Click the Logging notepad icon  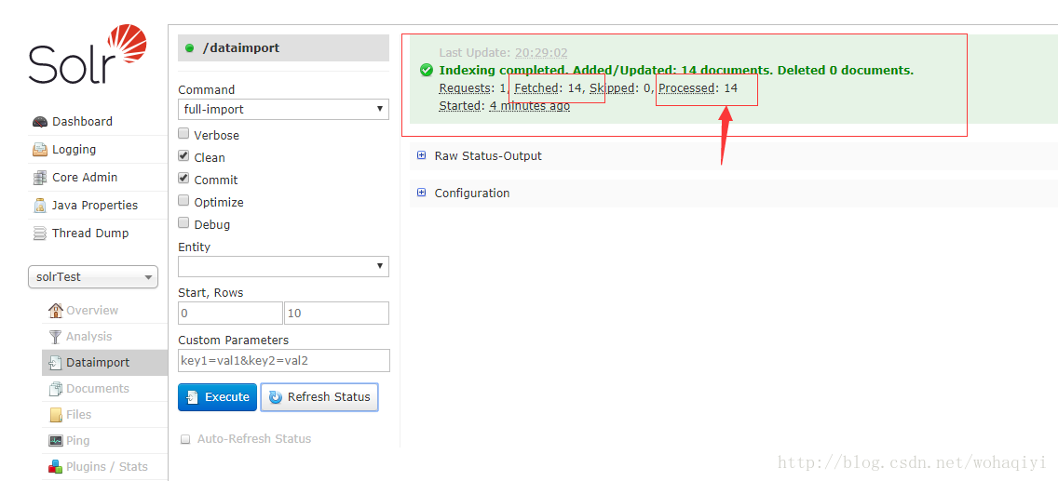tap(40, 150)
